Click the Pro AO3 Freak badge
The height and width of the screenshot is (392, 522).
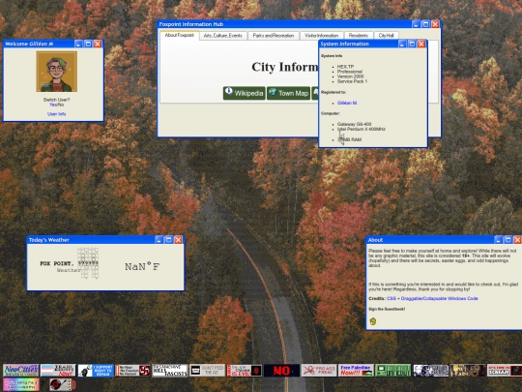[x=319, y=371]
